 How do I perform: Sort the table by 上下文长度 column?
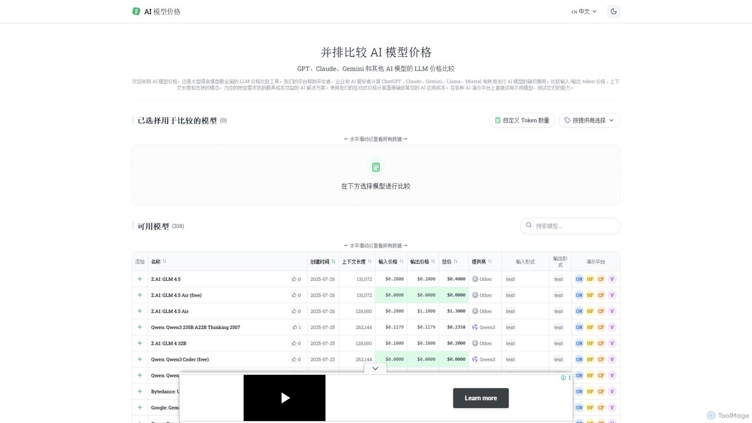357,261
